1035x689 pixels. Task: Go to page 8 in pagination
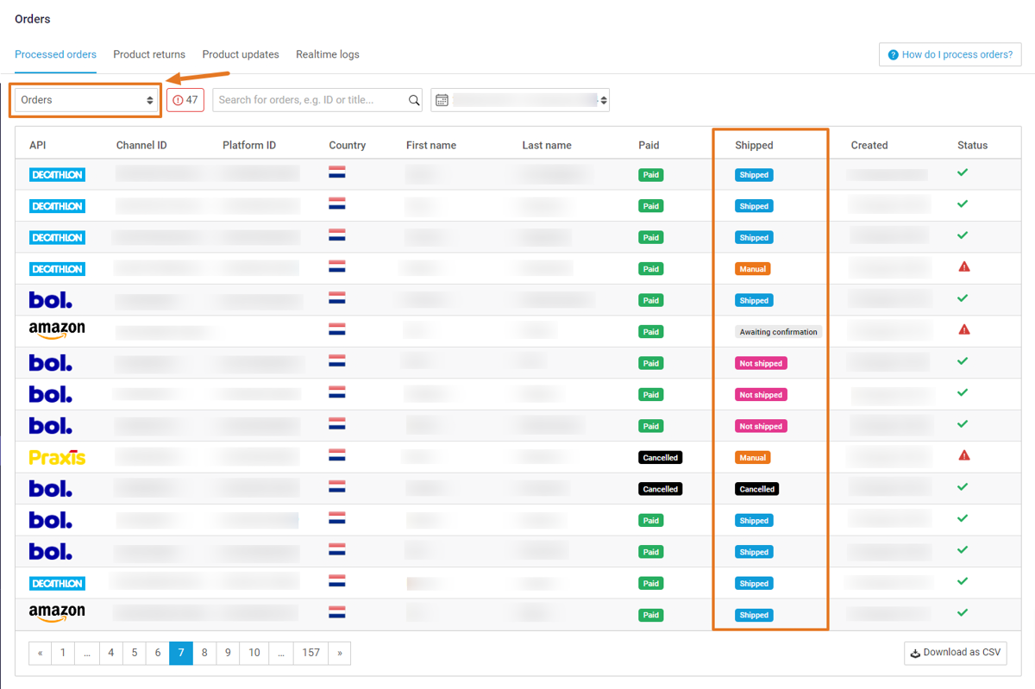[204, 653]
